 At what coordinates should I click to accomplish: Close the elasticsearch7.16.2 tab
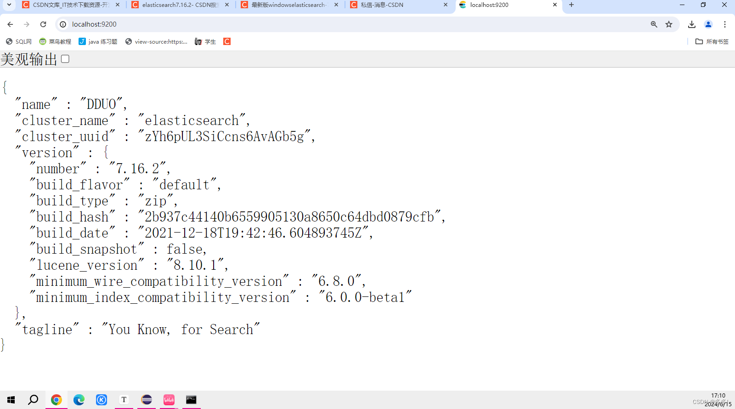pos(227,5)
